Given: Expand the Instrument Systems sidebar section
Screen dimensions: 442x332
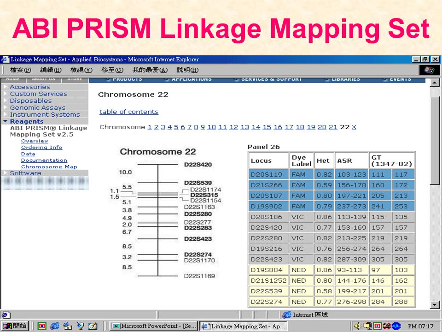Looking at the screenshot, I should click(x=45, y=114).
